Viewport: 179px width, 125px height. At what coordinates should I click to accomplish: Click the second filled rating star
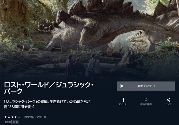point(9,117)
